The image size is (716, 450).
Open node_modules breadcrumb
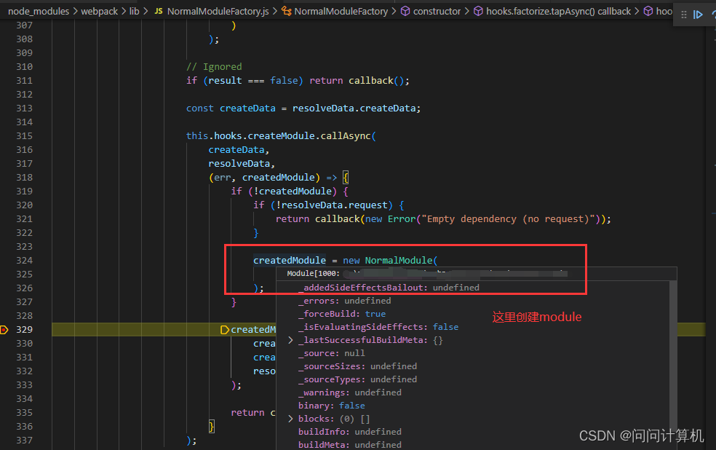point(39,11)
